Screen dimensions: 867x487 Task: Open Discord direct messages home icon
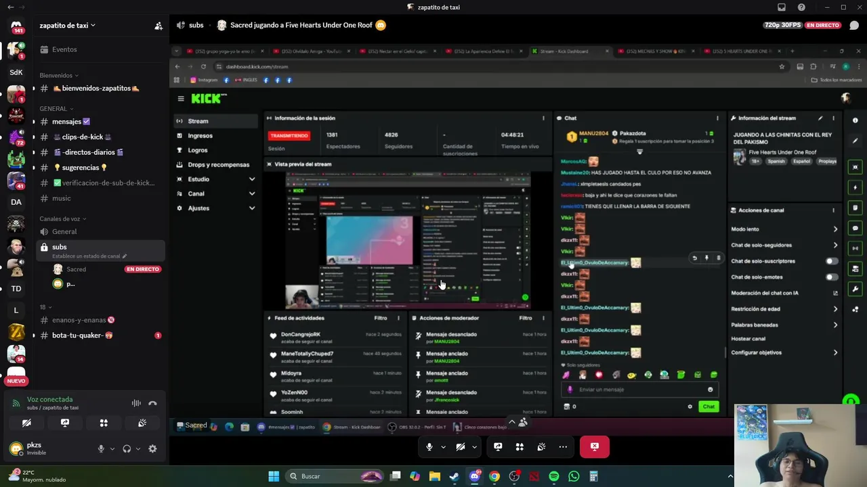16,25
